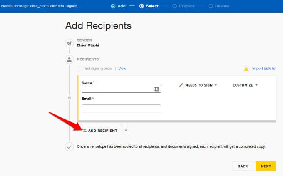Screen dimensions: 283x176
Task: Open address book icon in Name field
Action: [x=156, y=89]
